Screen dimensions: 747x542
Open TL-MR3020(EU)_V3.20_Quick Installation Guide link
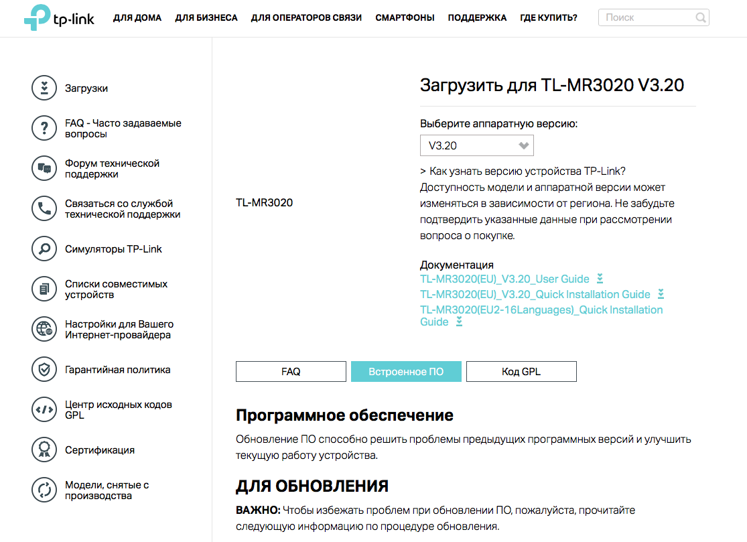535,294
